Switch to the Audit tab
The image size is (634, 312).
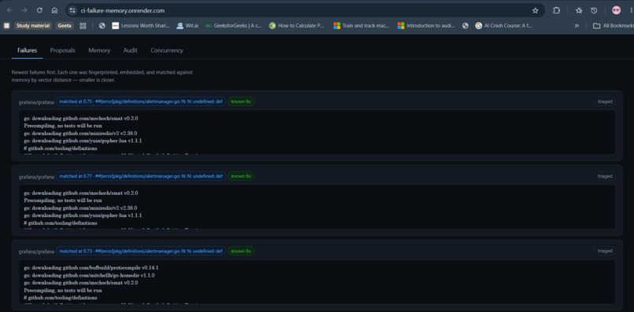tap(131, 50)
